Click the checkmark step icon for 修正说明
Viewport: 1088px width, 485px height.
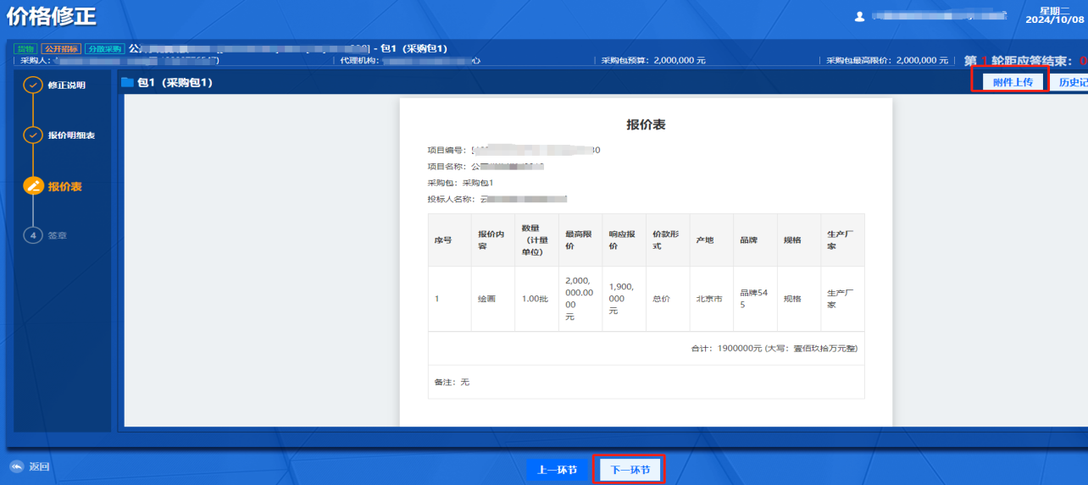tap(33, 85)
